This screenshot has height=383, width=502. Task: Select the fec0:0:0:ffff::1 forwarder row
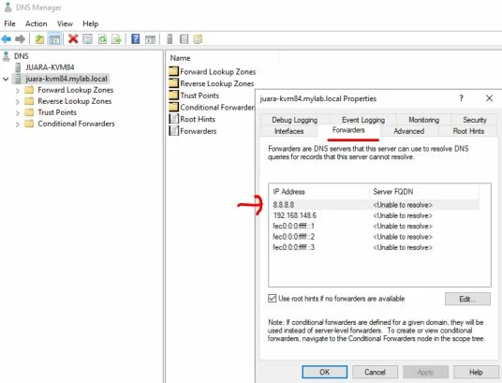(x=375, y=226)
